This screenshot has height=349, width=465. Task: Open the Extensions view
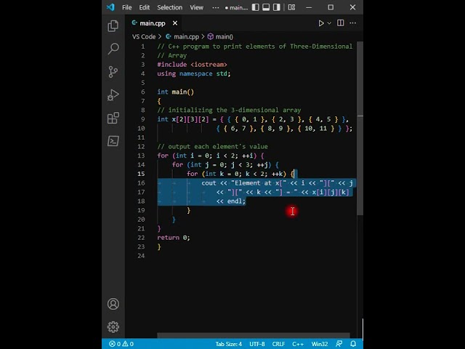[x=113, y=118]
